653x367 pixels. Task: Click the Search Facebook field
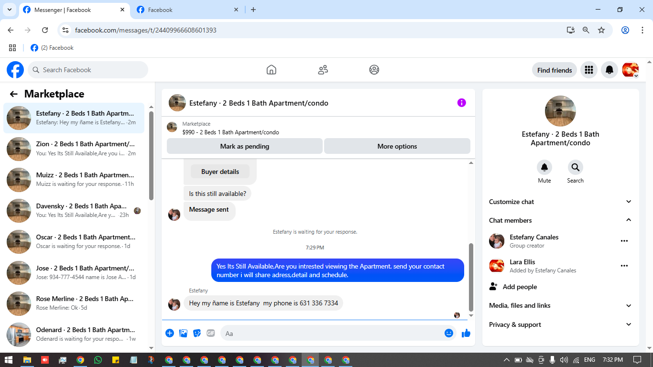click(x=88, y=70)
